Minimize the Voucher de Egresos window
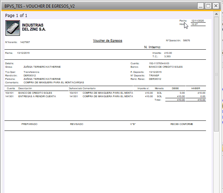 tap(200, 6)
